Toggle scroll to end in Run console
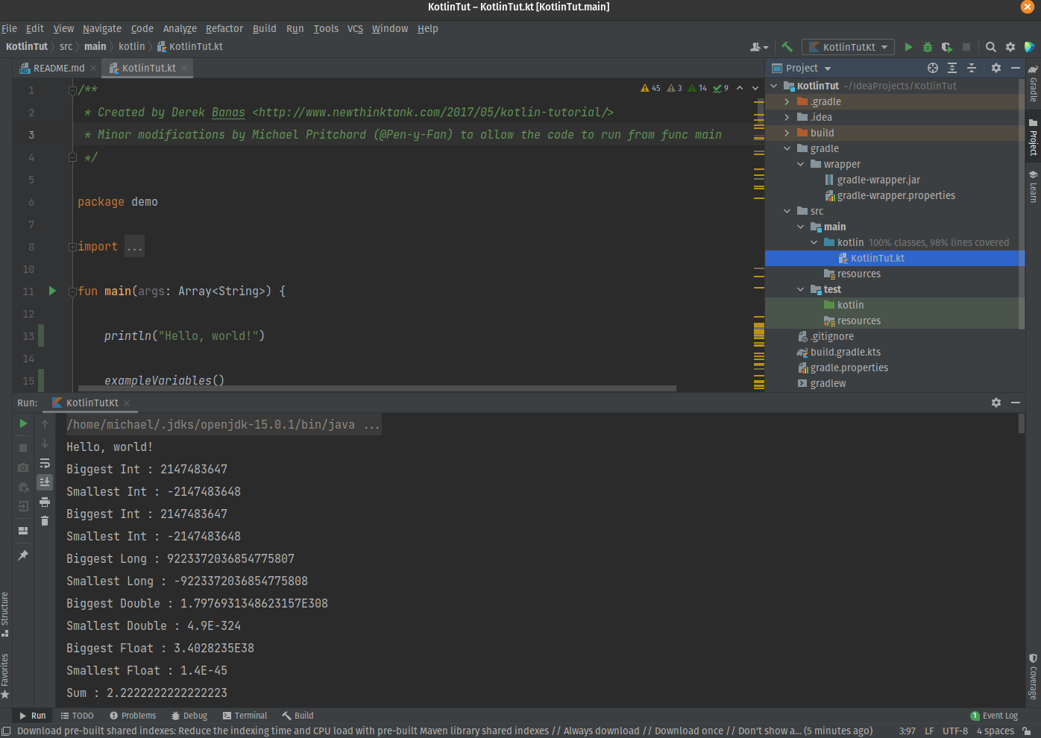This screenshot has height=738, width=1041. coord(45,482)
